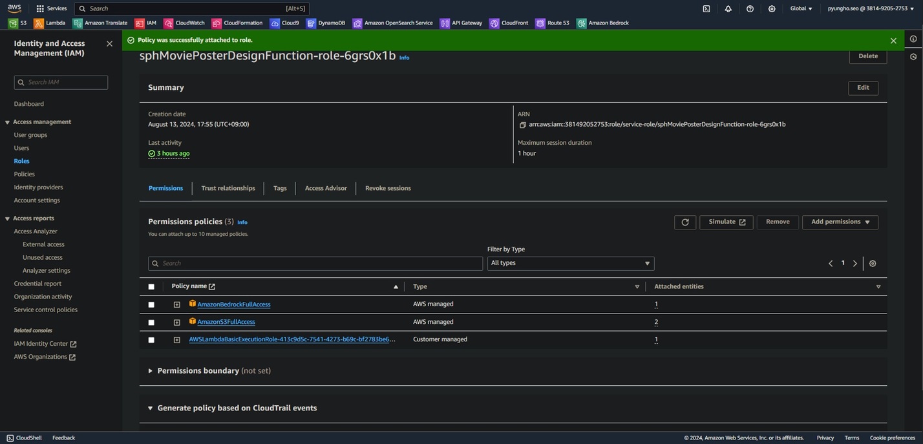
Task: Open the pyungho.seo account menu
Action: coord(871,8)
